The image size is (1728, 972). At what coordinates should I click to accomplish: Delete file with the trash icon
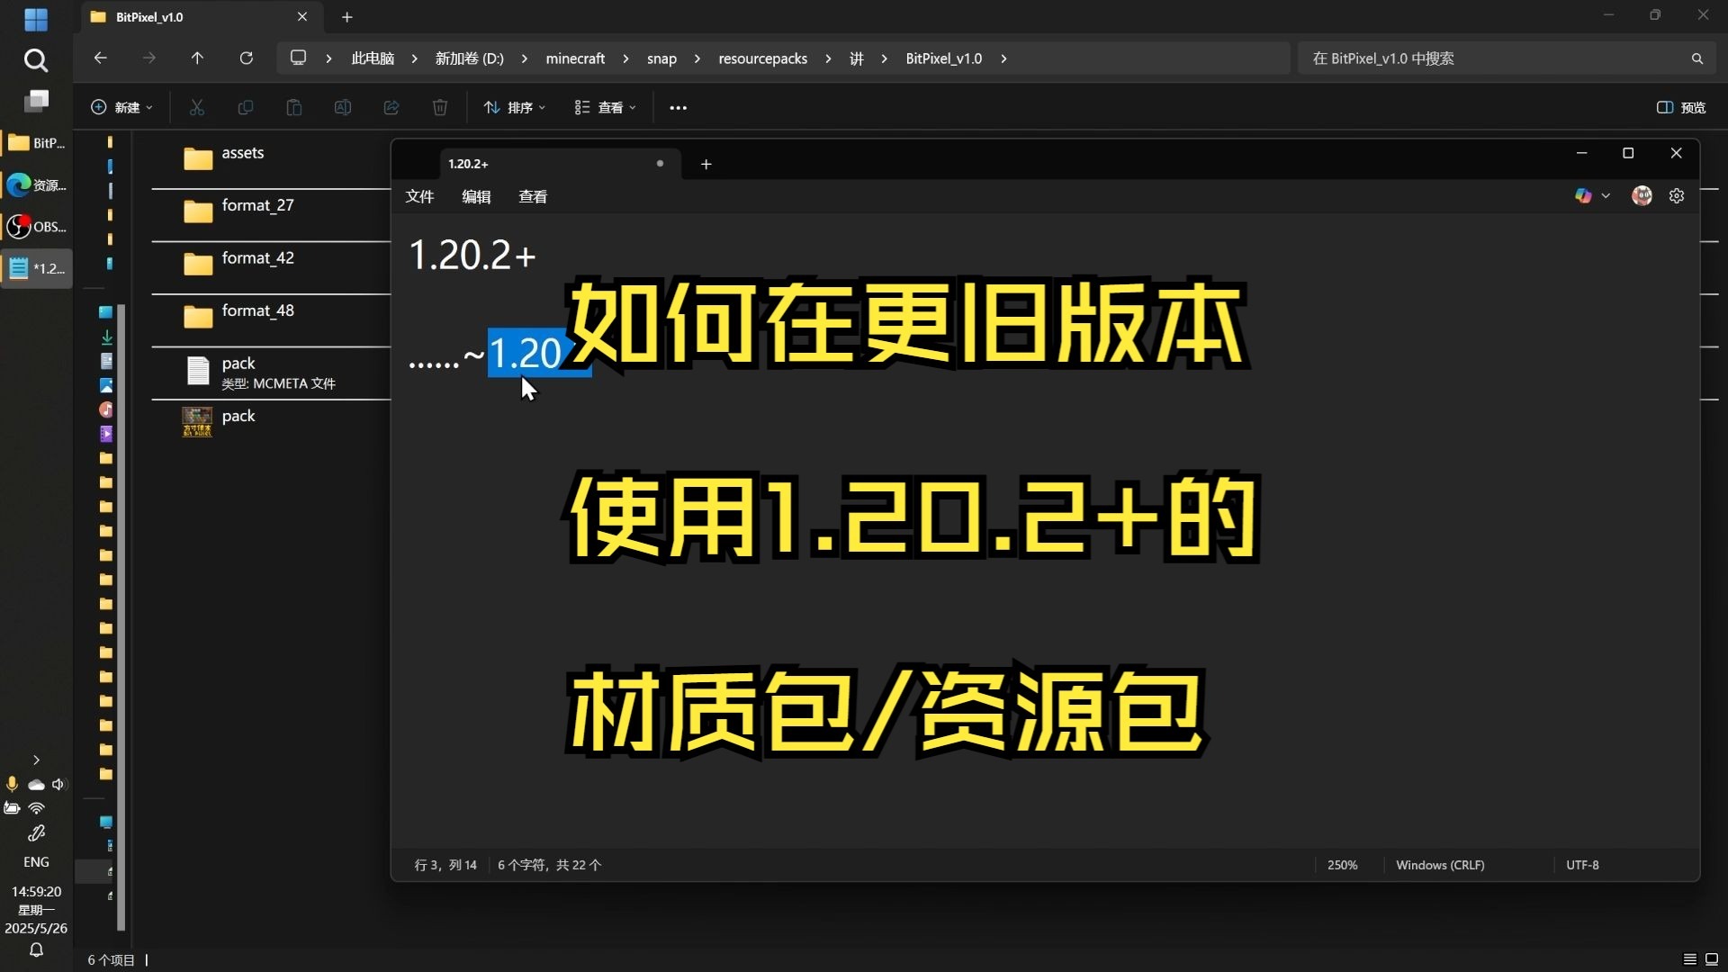tap(439, 107)
